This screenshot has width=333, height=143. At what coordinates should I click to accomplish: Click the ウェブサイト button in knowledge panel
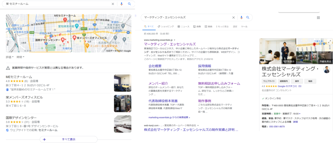click(x=269, y=81)
